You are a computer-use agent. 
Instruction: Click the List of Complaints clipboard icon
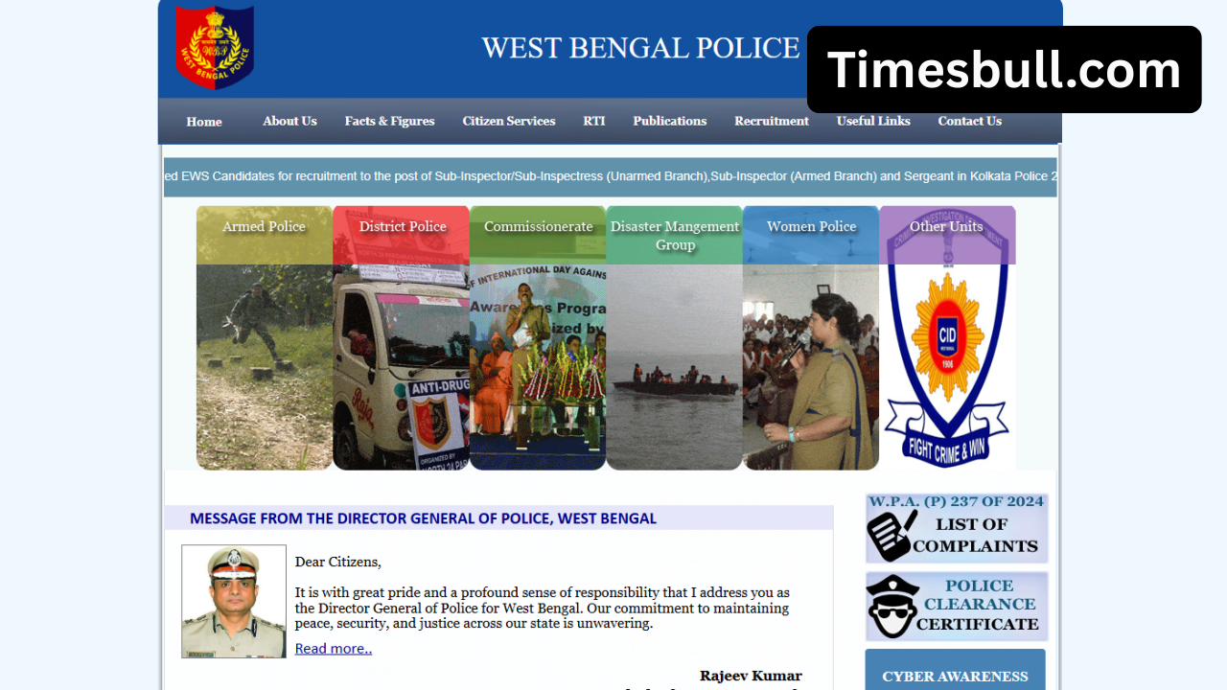(889, 535)
